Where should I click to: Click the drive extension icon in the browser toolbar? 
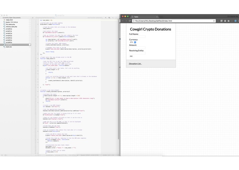pyautogui.click(x=225, y=21)
